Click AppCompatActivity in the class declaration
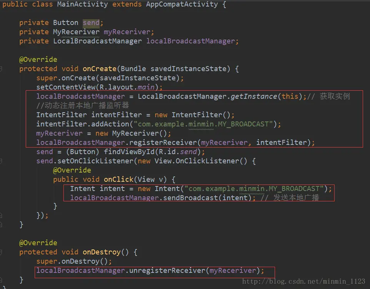Image resolution: width=370 pixels, height=289 pixels. coord(182,4)
